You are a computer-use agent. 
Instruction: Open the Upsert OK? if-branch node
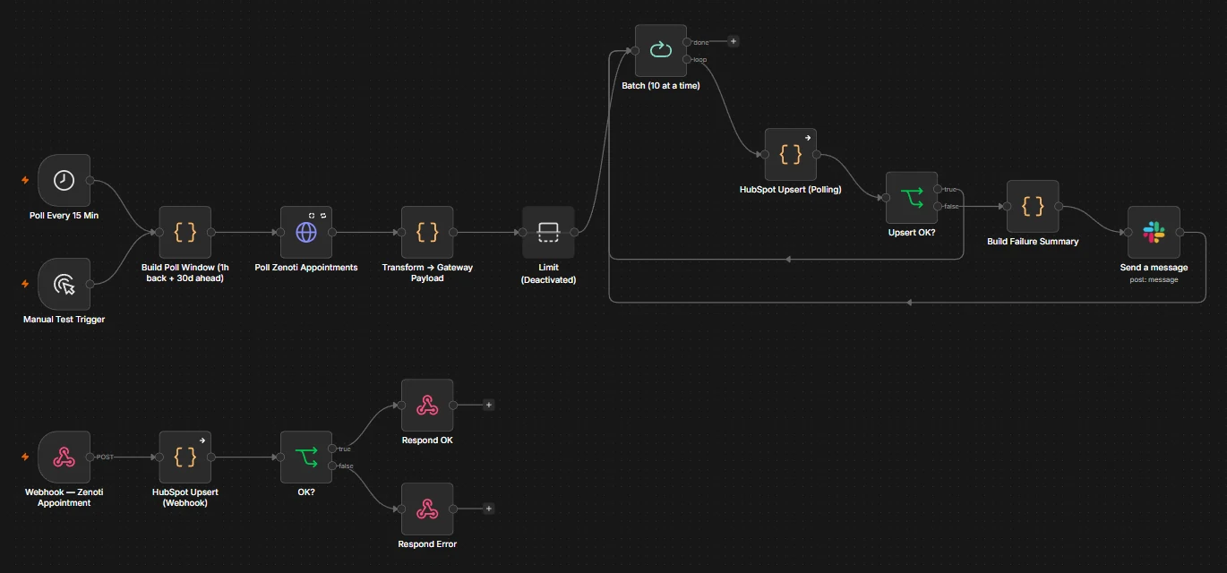point(912,198)
